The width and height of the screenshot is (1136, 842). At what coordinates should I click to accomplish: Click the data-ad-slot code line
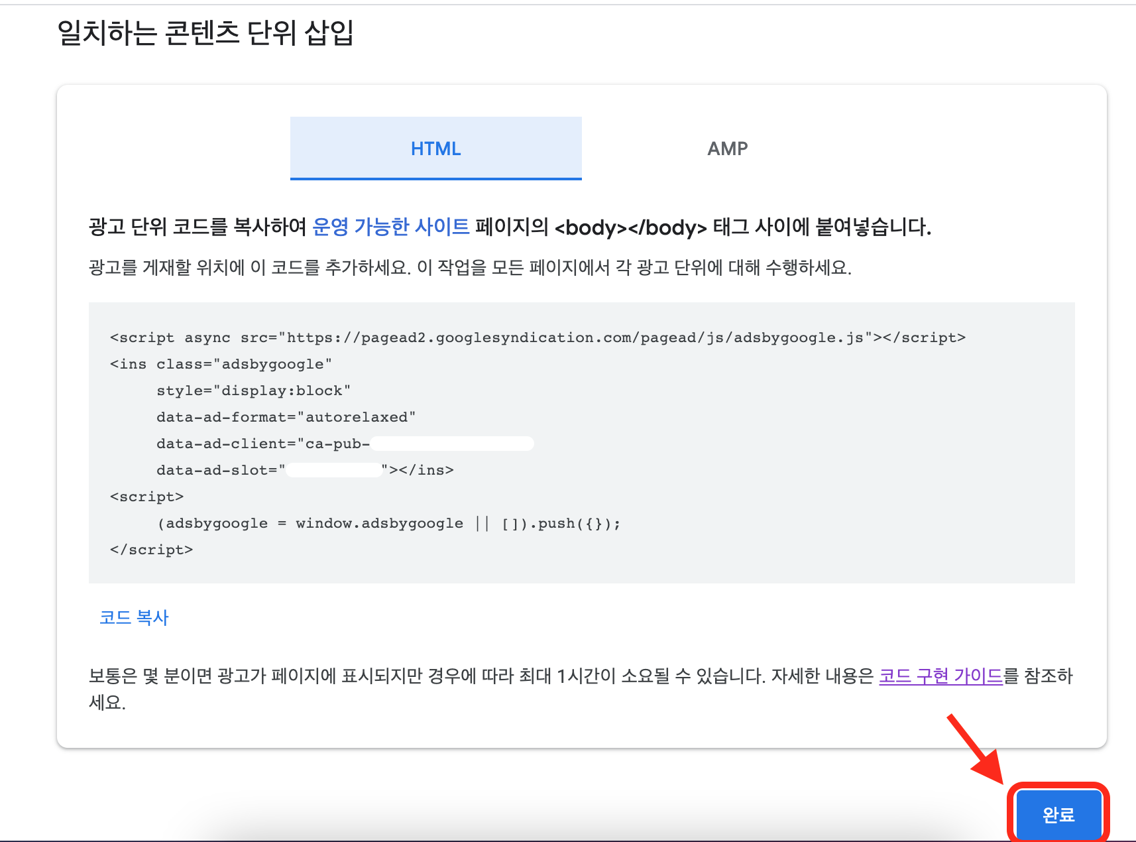305,470
